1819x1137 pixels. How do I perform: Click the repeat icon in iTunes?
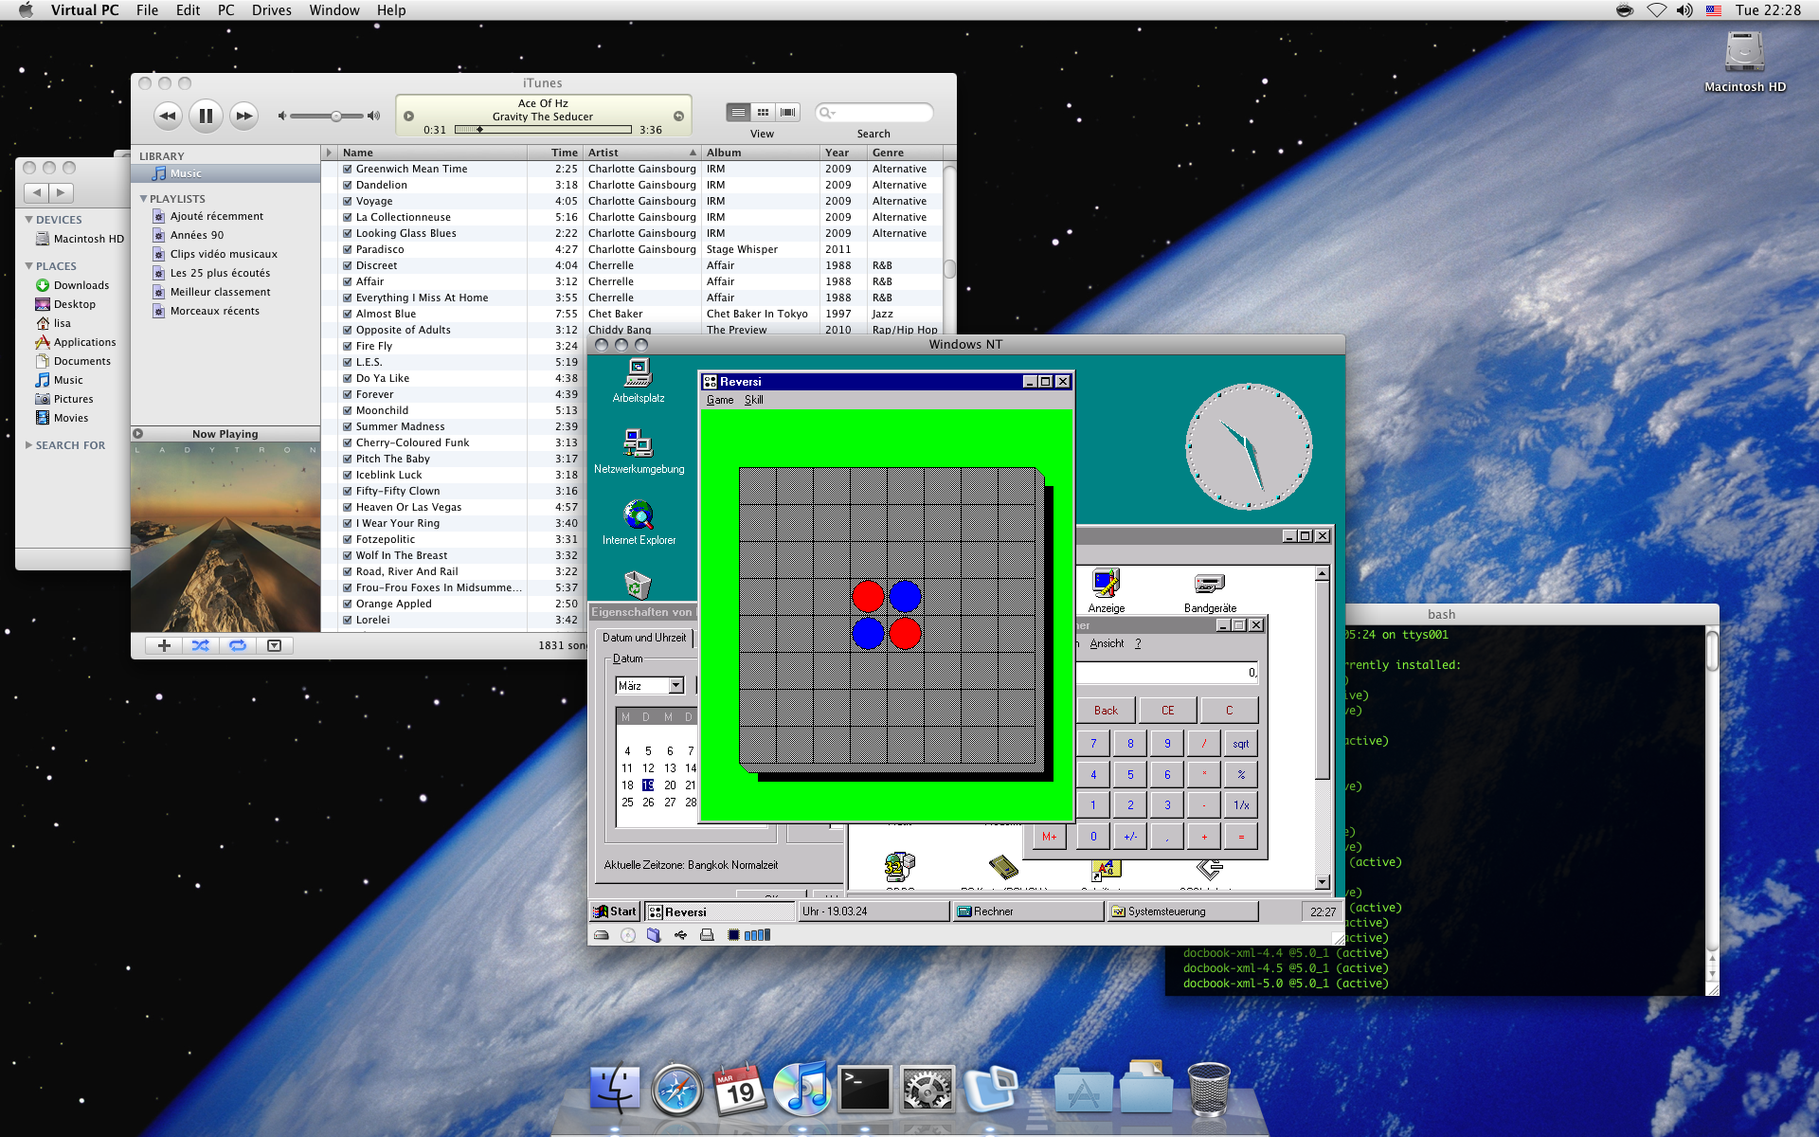click(x=238, y=645)
